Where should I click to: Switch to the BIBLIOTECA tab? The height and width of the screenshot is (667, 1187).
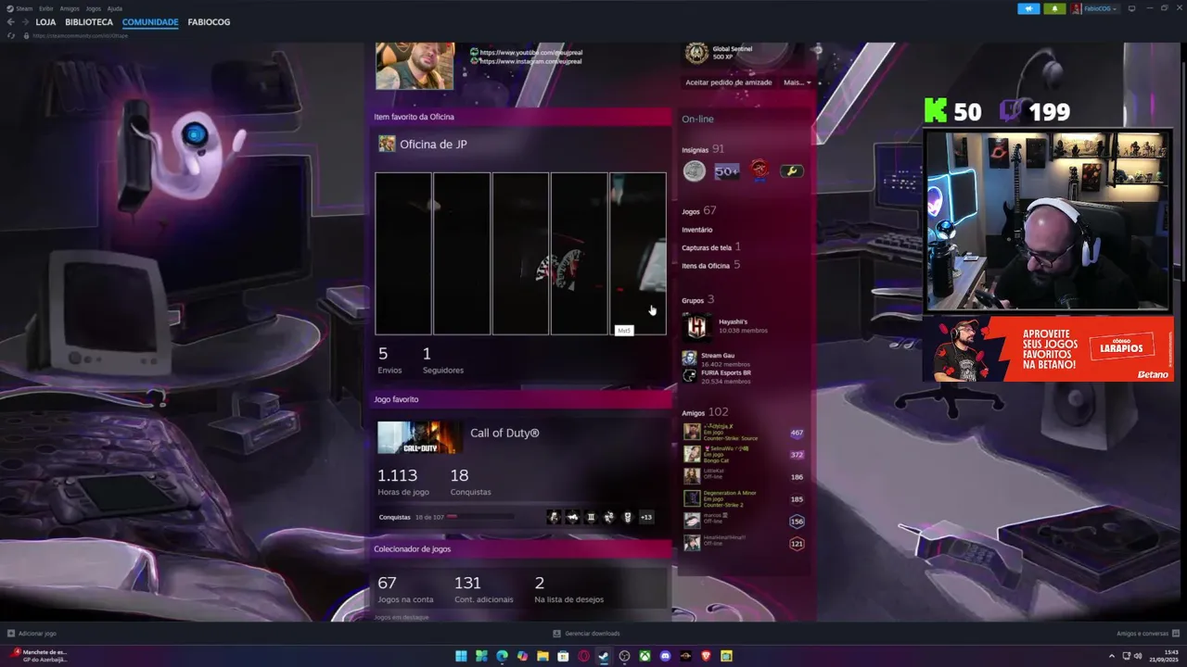click(89, 22)
